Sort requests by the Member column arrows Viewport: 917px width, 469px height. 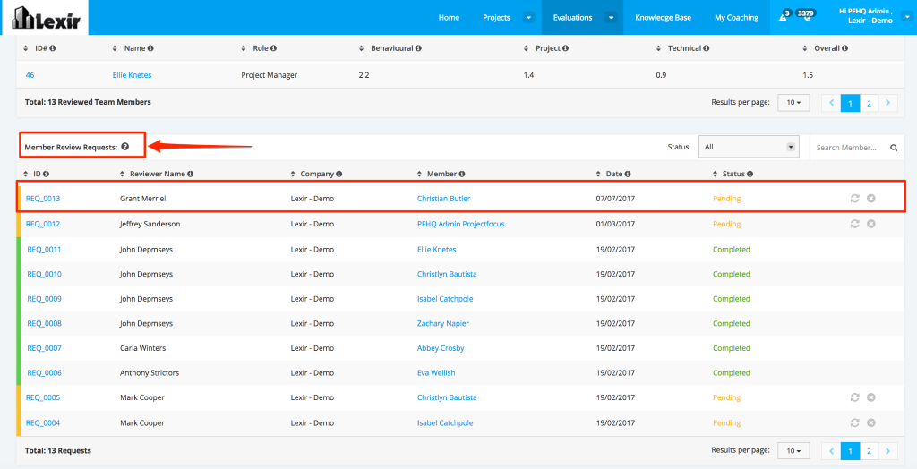420,175
